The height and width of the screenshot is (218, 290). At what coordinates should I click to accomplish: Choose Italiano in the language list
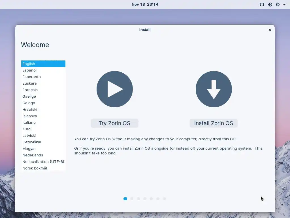tap(43, 123)
